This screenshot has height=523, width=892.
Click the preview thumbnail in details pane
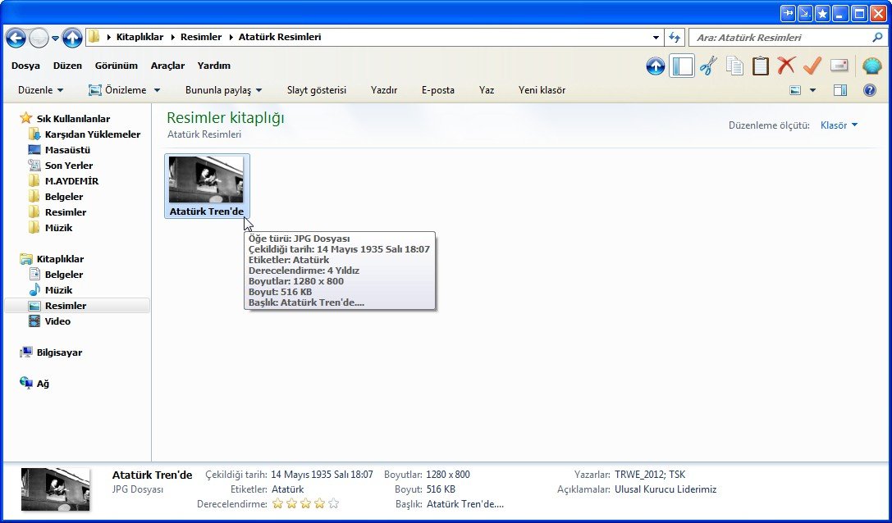55,489
